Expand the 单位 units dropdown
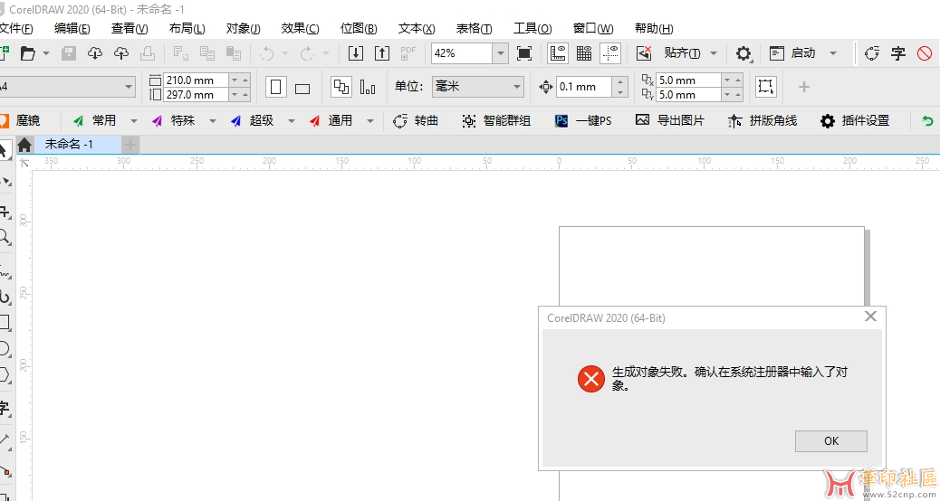Image resolution: width=940 pixels, height=501 pixels. point(517,87)
